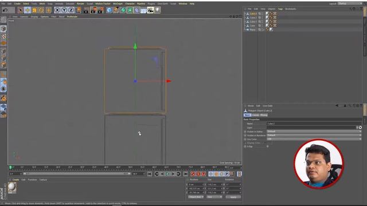Open the green generators icon
Screen dimensions: 367x206
point(123,10)
